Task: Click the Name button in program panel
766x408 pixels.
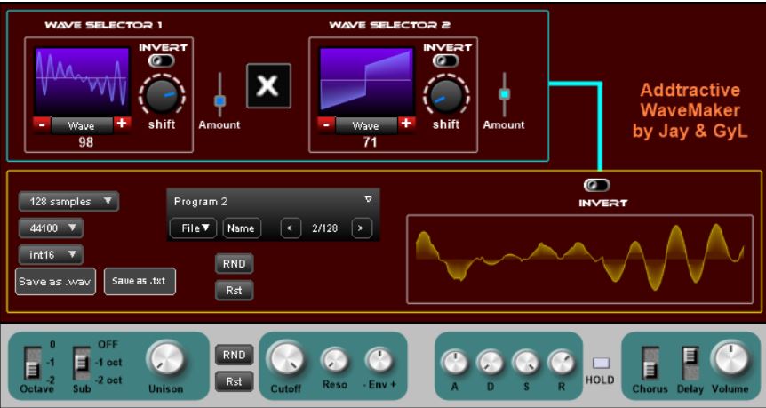Action: [x=241, y=228]
